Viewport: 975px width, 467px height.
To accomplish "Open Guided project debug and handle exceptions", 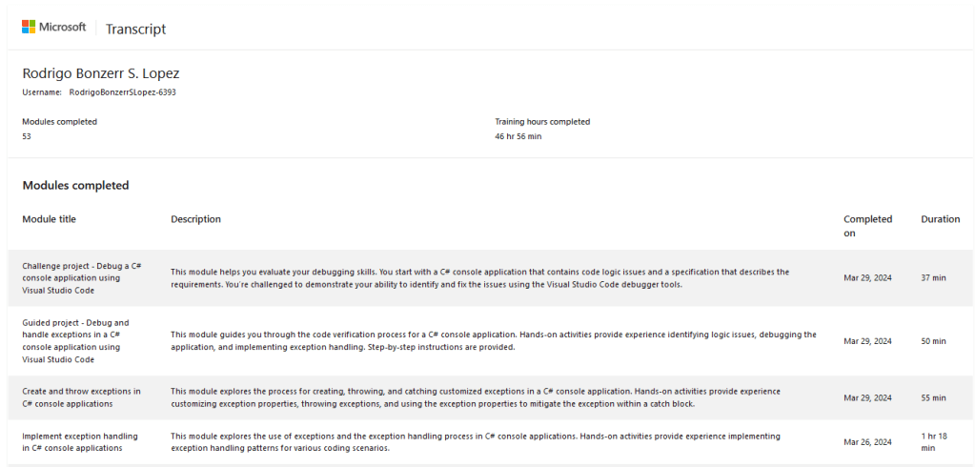I will [x=76, y=341].
